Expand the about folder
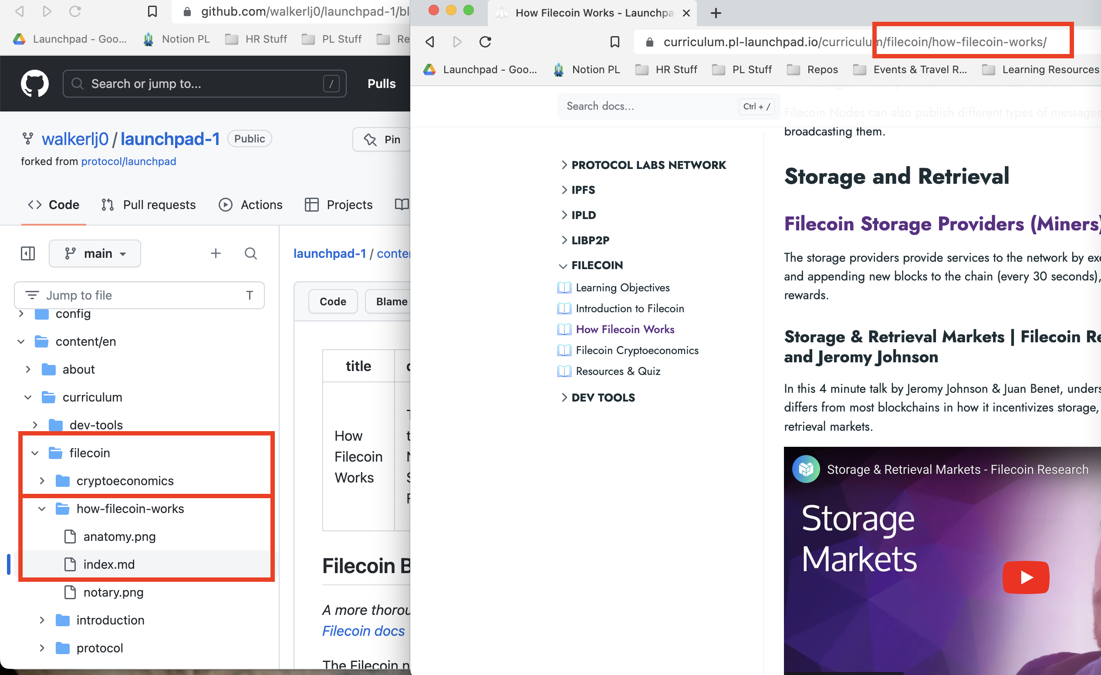 coord(28,369)
